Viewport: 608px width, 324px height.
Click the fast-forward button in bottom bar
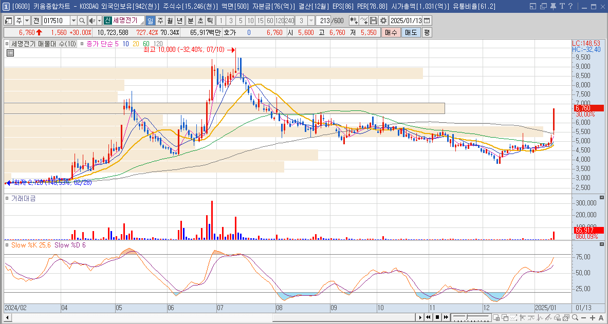point(446,317)
